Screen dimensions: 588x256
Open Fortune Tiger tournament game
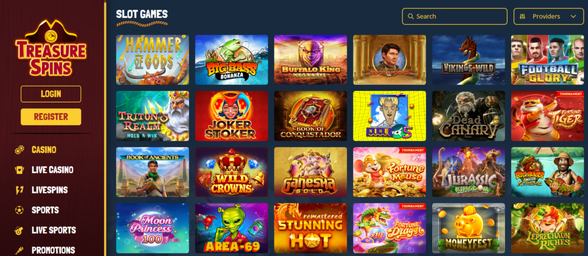click(x=547, y=116)
